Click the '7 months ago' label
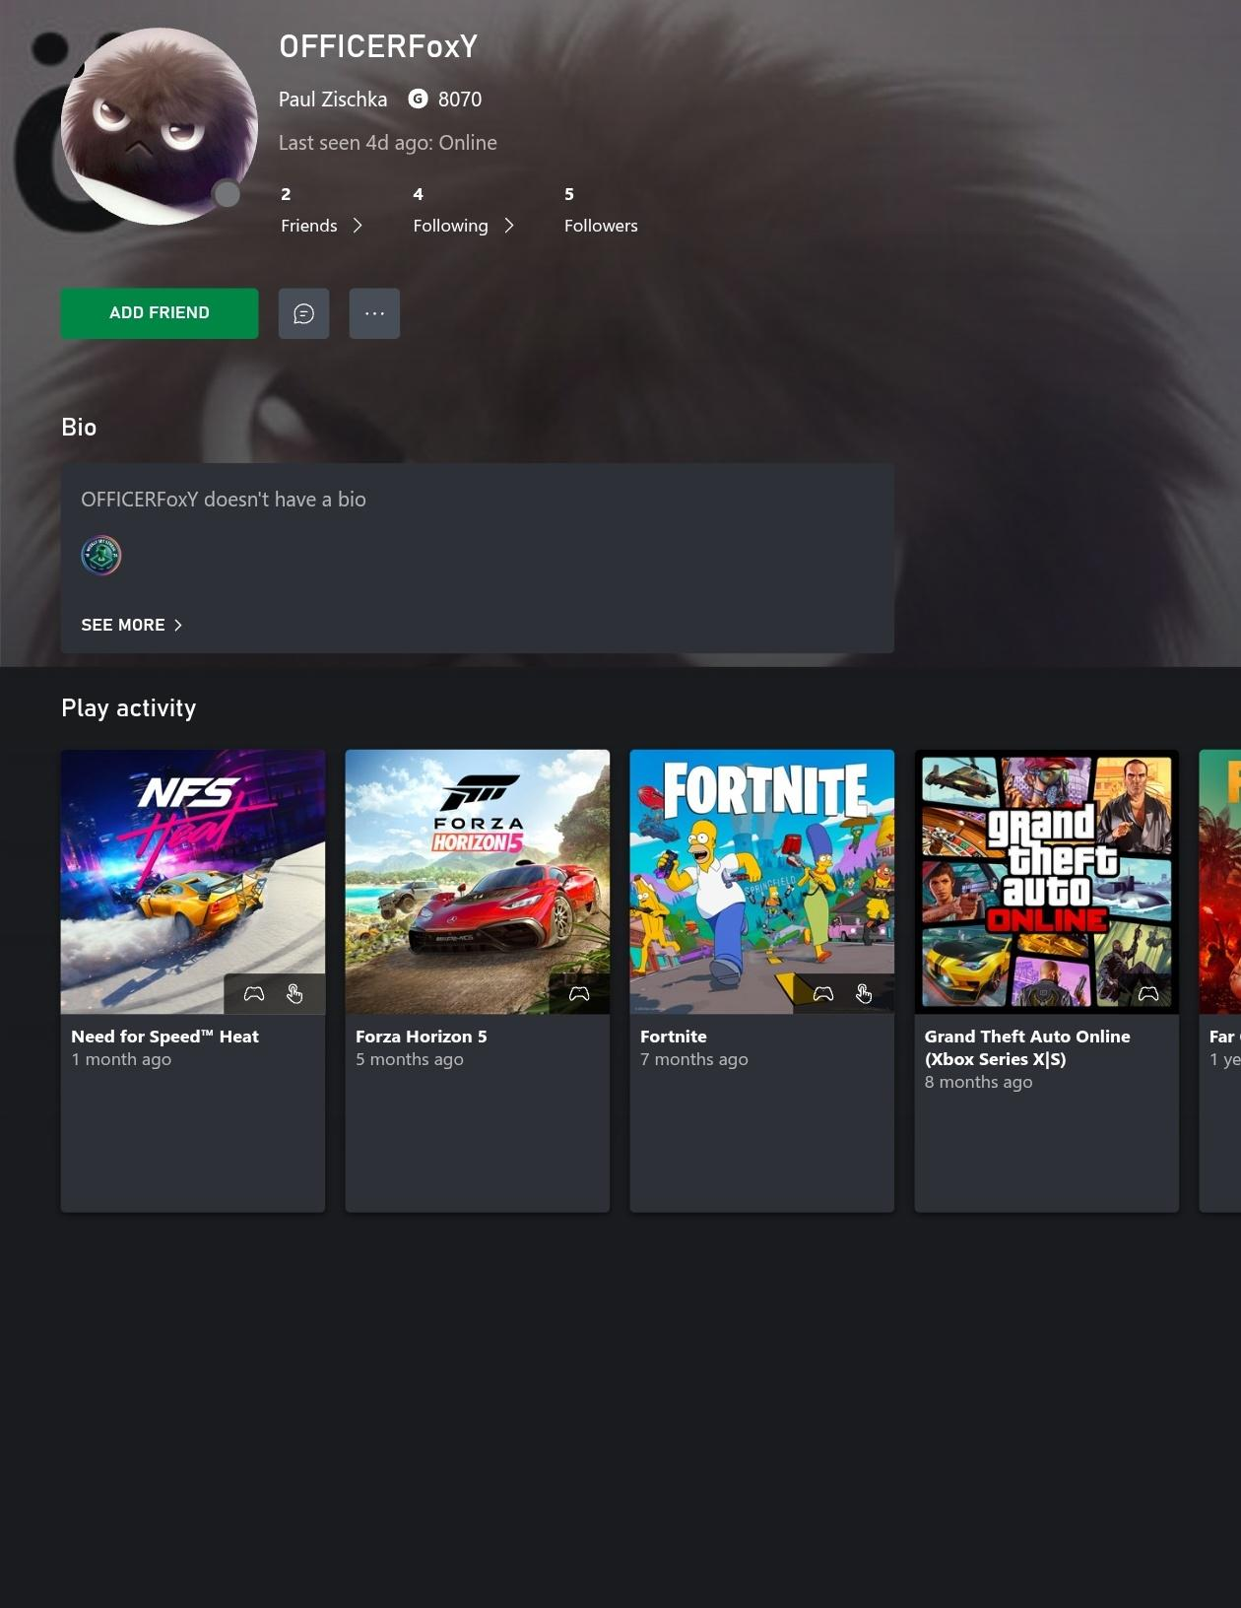The image size is (1241, 1608). point(694,1059)
